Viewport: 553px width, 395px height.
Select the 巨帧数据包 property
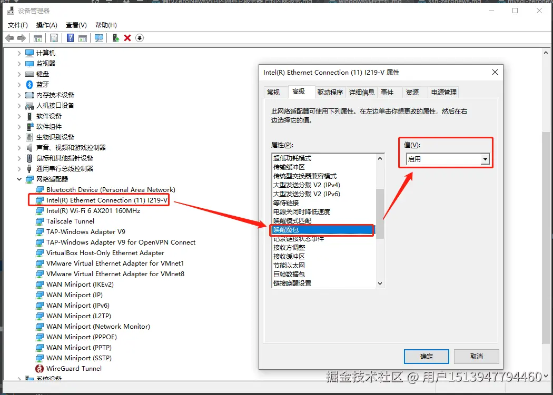[289, 274]
